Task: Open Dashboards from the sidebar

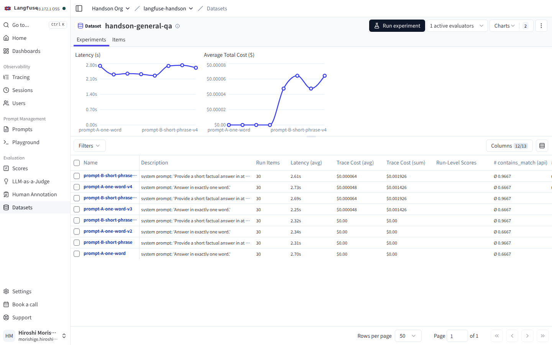Action: click(x=35, y=51)
